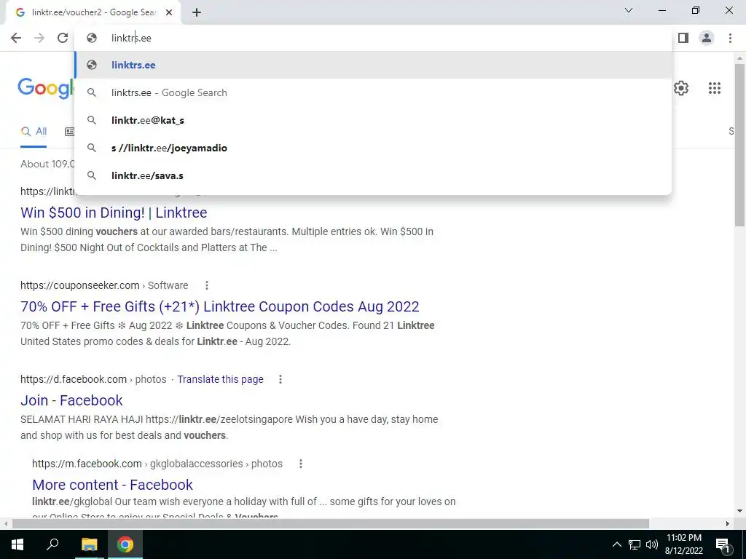This screenshot has height=559, width=746.
Task: Open more options for couponseeker.com result
Action: tap(206, 285)
